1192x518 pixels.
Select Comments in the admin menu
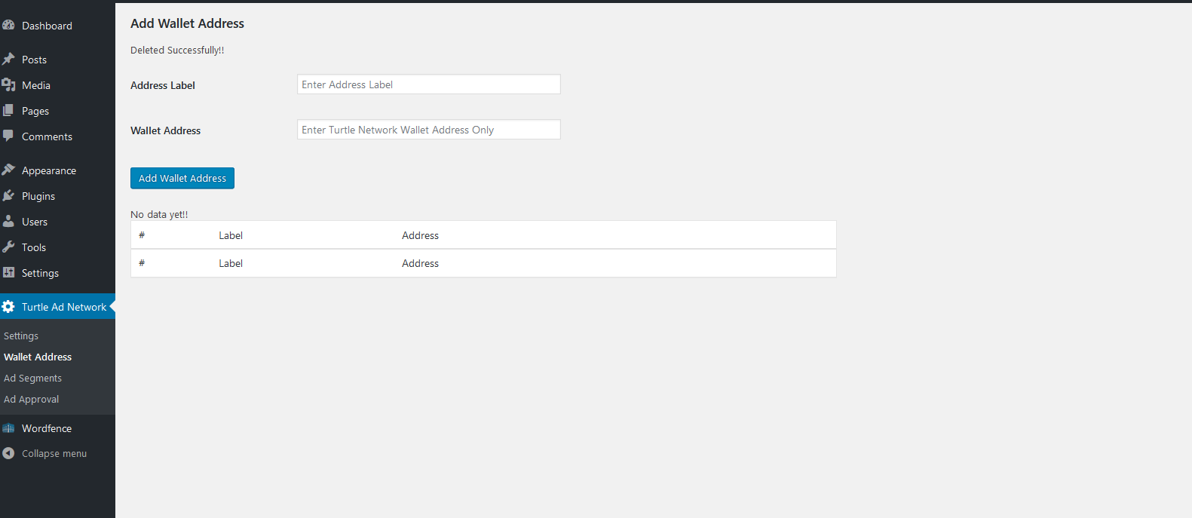click(47, 136)
